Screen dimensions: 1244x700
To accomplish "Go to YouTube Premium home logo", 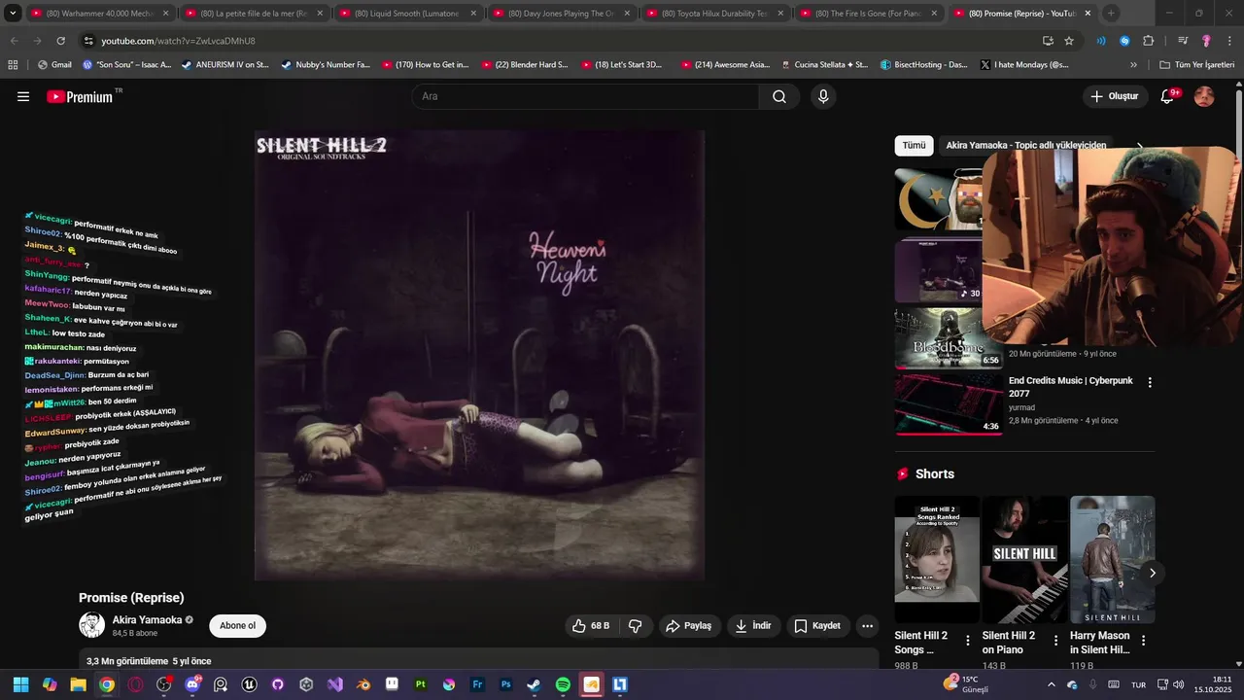I will (x=80, y=96).
